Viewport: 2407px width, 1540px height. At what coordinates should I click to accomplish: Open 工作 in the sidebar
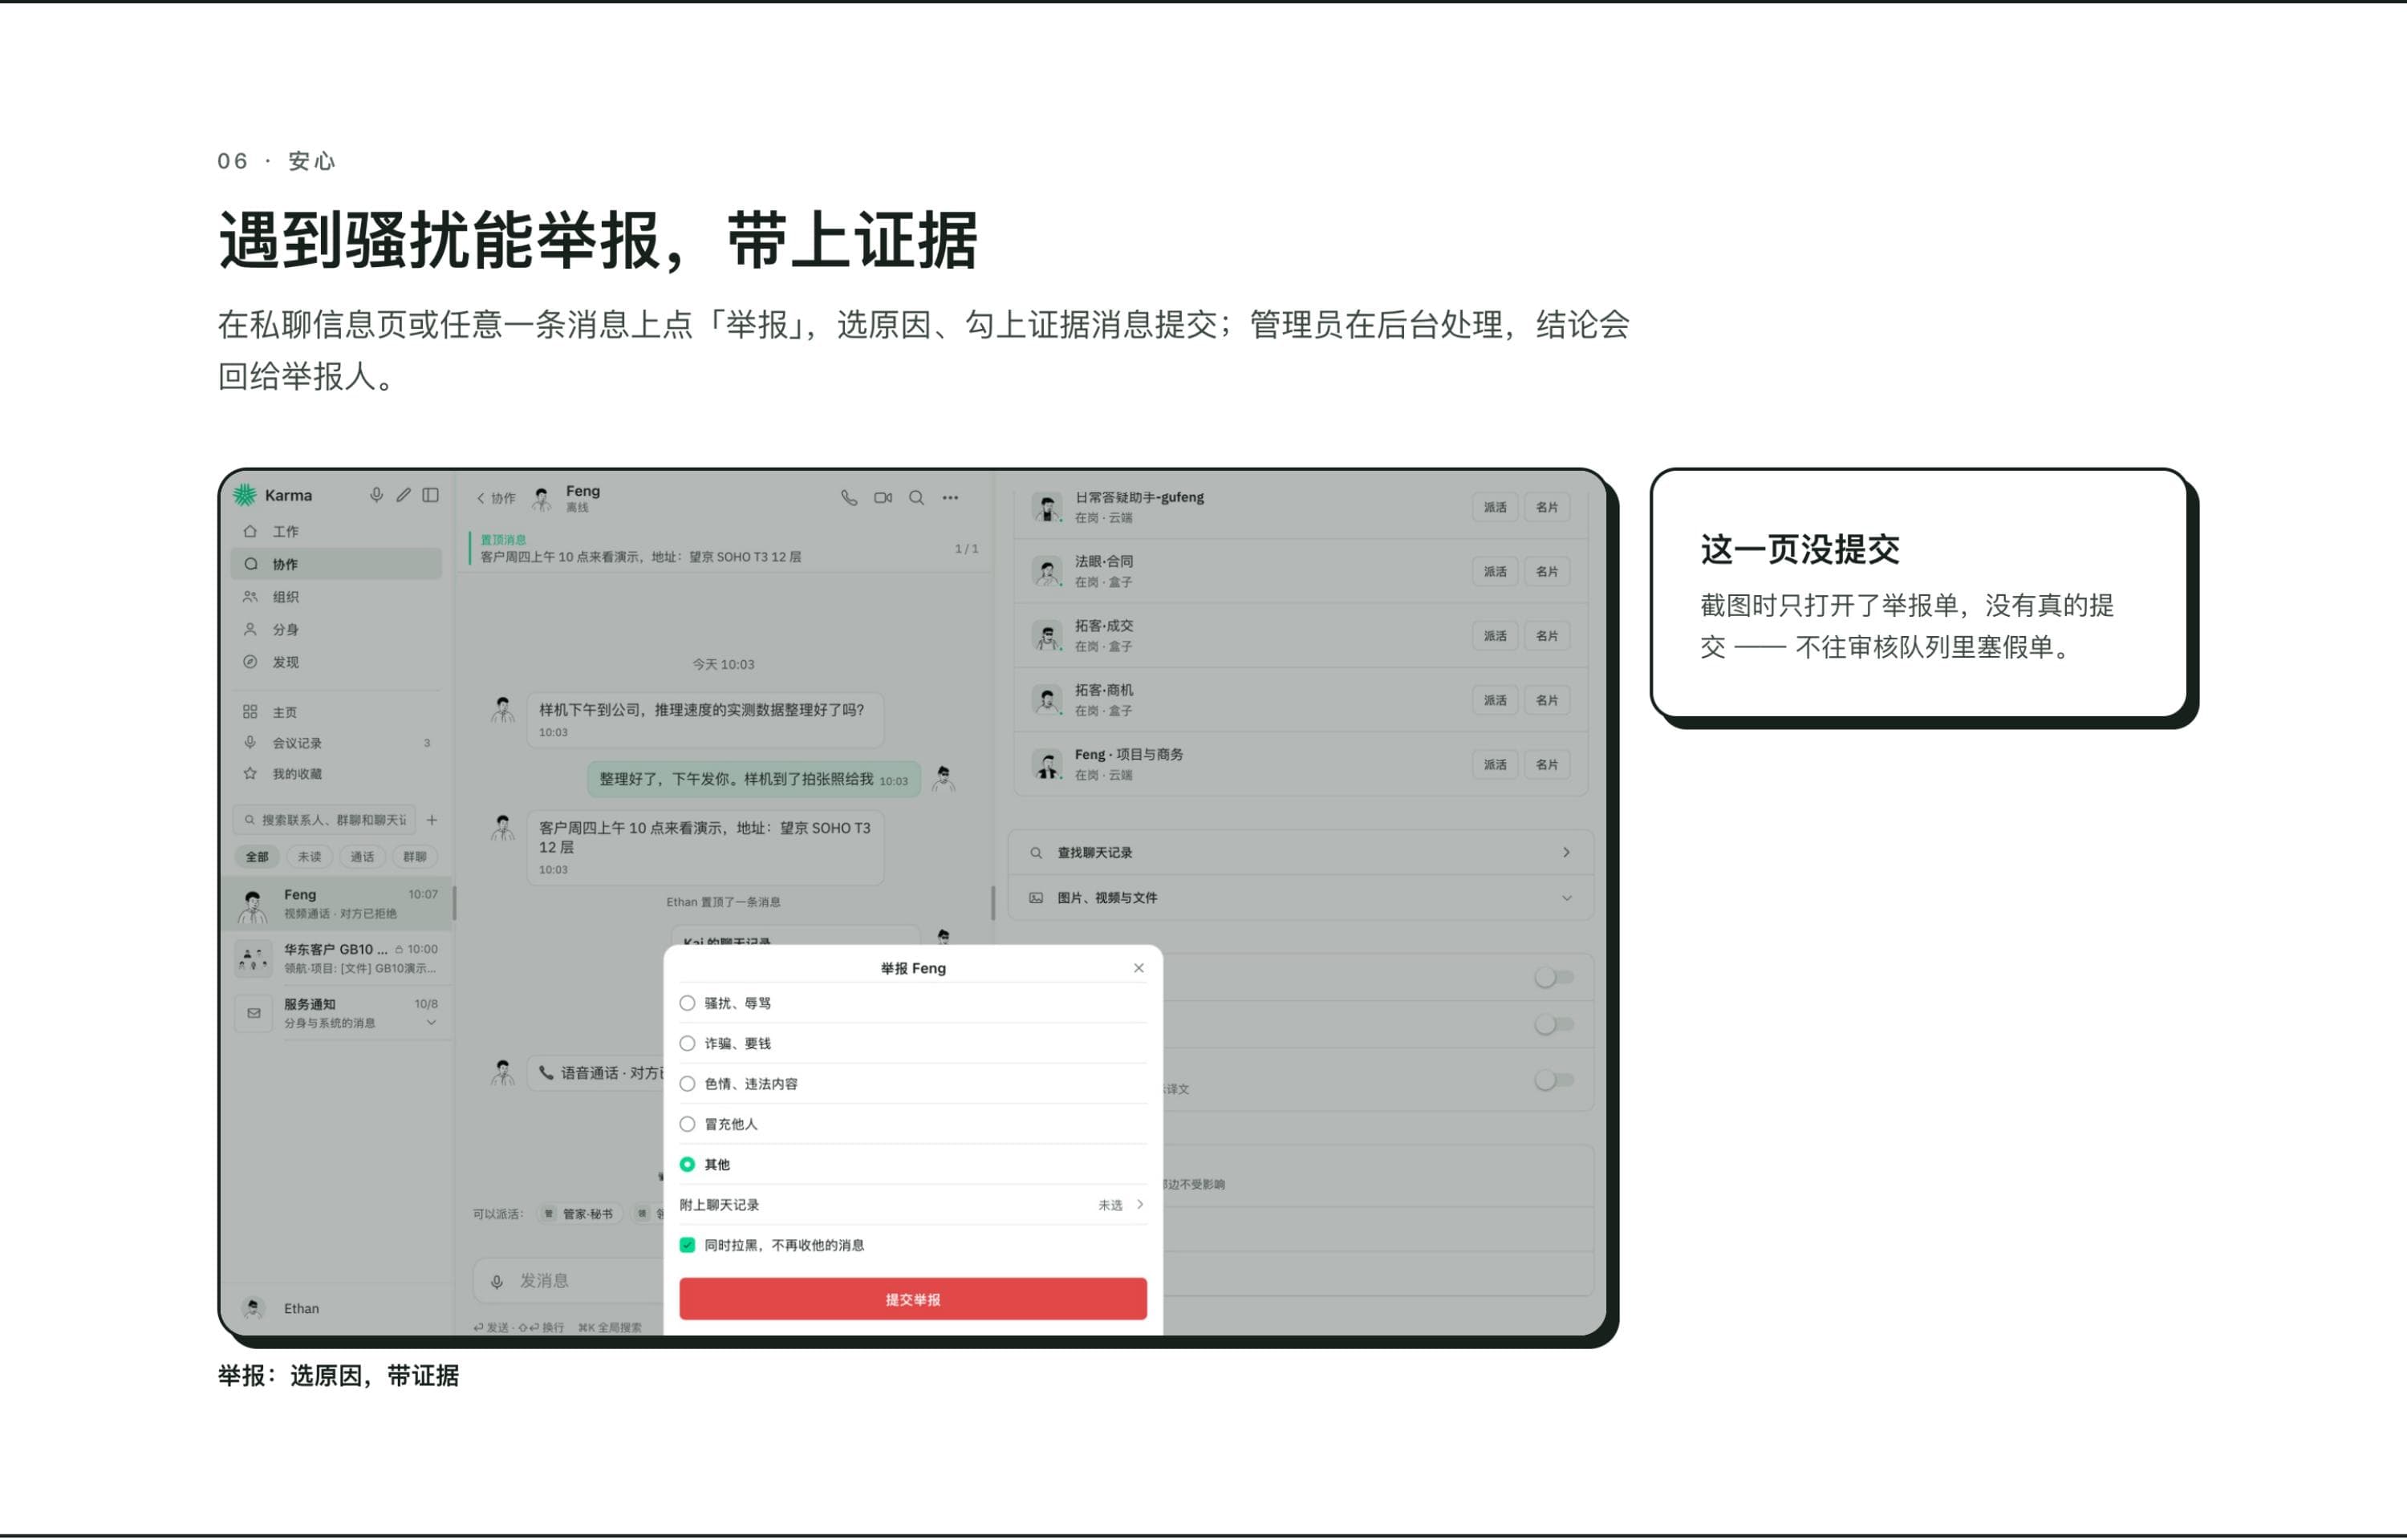click(x=336, y=531)
